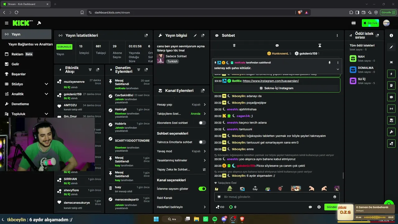Open Yavaş mod setting options
This screenshot has width=398, height=224.
(181, 151)
